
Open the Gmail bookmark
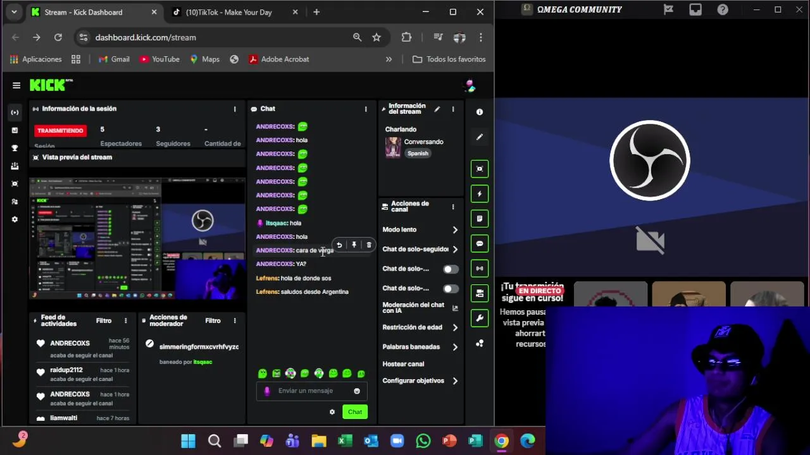point(114,59)
